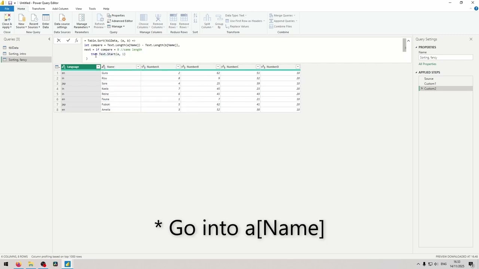This screenshot has width=479, height=269.
Task: Open Use First Row as Headers dropdown
Action: [x=245, y=21]
